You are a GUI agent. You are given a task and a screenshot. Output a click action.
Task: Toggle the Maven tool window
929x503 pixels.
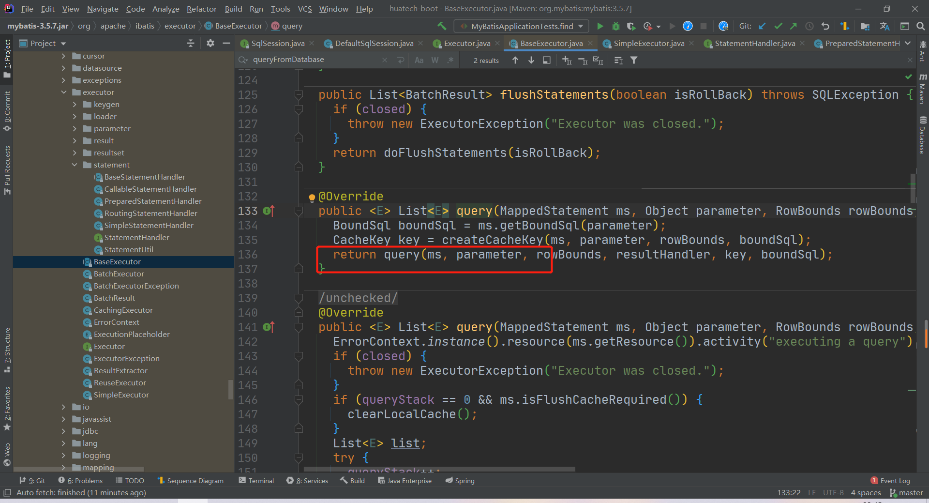tap(923, 89)
